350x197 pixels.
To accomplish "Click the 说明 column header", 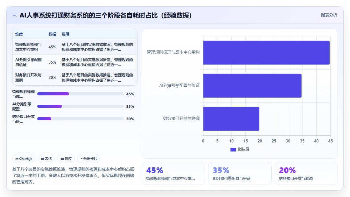I will click(65, 34).
